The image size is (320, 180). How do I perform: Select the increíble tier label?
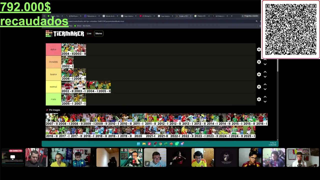53,62
